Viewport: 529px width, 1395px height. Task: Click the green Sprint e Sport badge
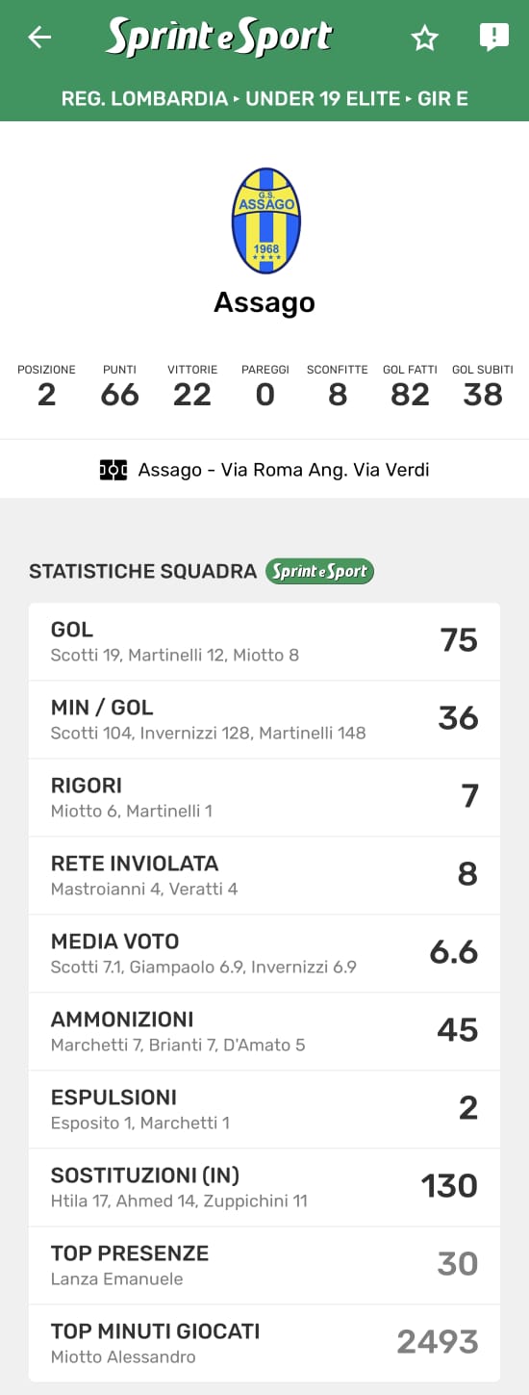pyautogui.click(x=319, y=571)
